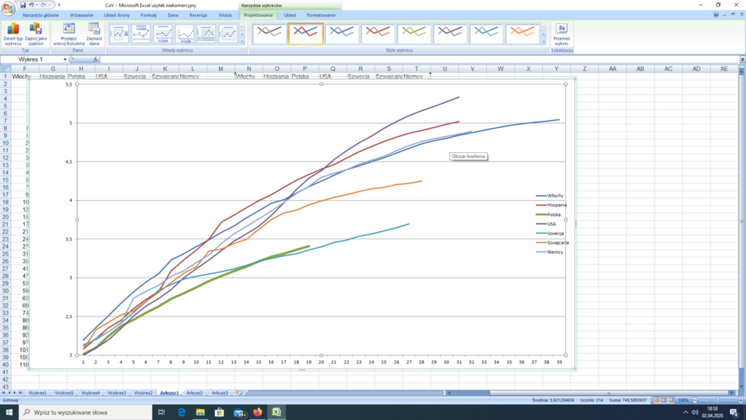Viewport: 746px width, 420px height.
Task: Open the Formuły ribbon tab
Action: [x=149, y=15]
